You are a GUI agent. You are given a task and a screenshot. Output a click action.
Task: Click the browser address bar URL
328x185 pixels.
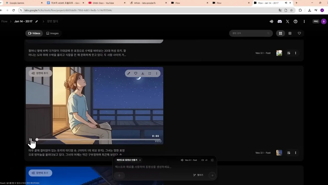click(68, 10)
